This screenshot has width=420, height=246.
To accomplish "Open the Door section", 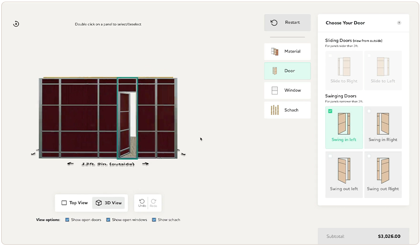I will [x=287, y=71].
